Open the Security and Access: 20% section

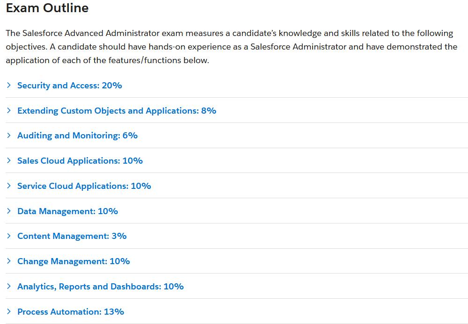tap(69, 86)
